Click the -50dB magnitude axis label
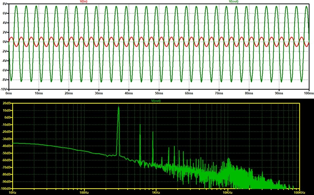This screenshot has width=314, height=195. tap(6, 153)
